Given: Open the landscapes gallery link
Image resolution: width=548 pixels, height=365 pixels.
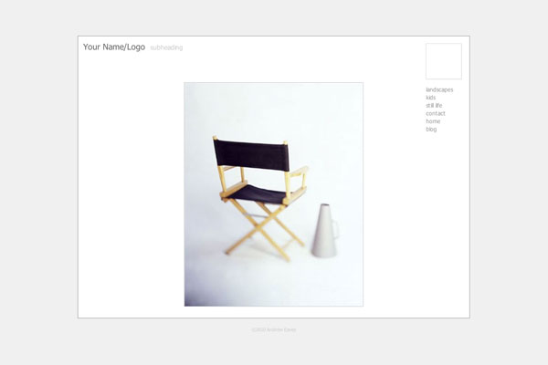Looking at the screenshot, I should 439,89.
